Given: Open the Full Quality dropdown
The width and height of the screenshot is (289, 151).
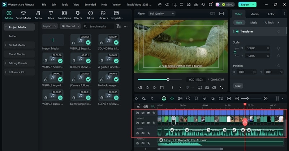Looking at the screenshot, I should (x=161, y=14).
